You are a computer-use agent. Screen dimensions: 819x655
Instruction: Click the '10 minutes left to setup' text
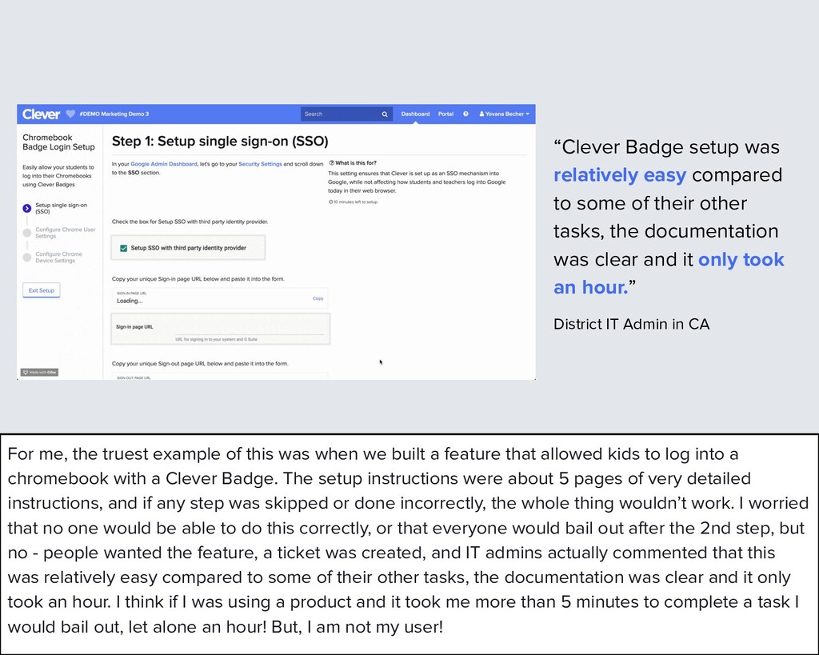pyautogui.click(x=353, y=202)
